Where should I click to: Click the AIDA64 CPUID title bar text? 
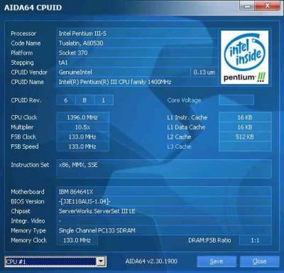33,7
